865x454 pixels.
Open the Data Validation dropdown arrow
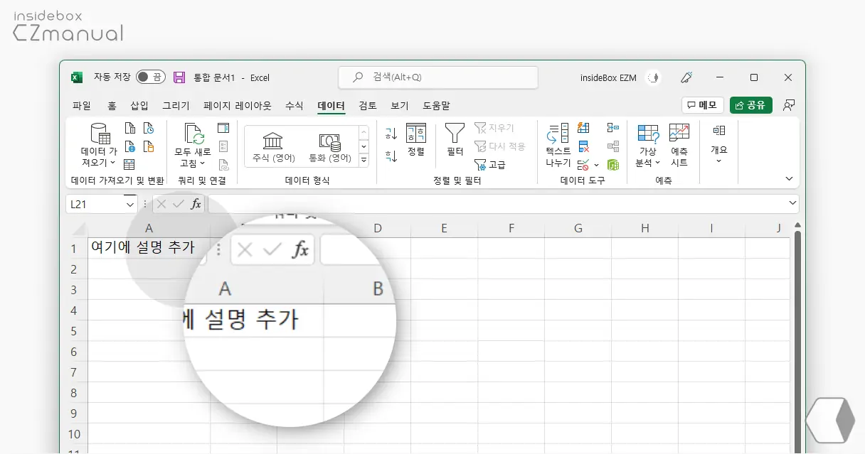pyautogui.click(x=596, y=165)
